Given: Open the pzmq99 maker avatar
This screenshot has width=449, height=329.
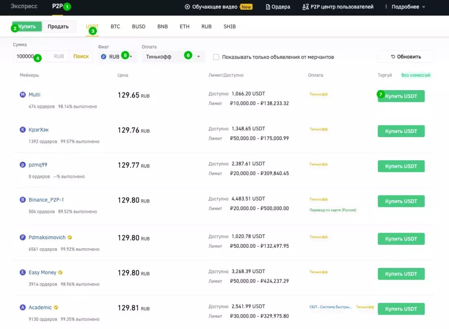Looking at the screenshot, I should pyautogui.click(x=22, y=164).
